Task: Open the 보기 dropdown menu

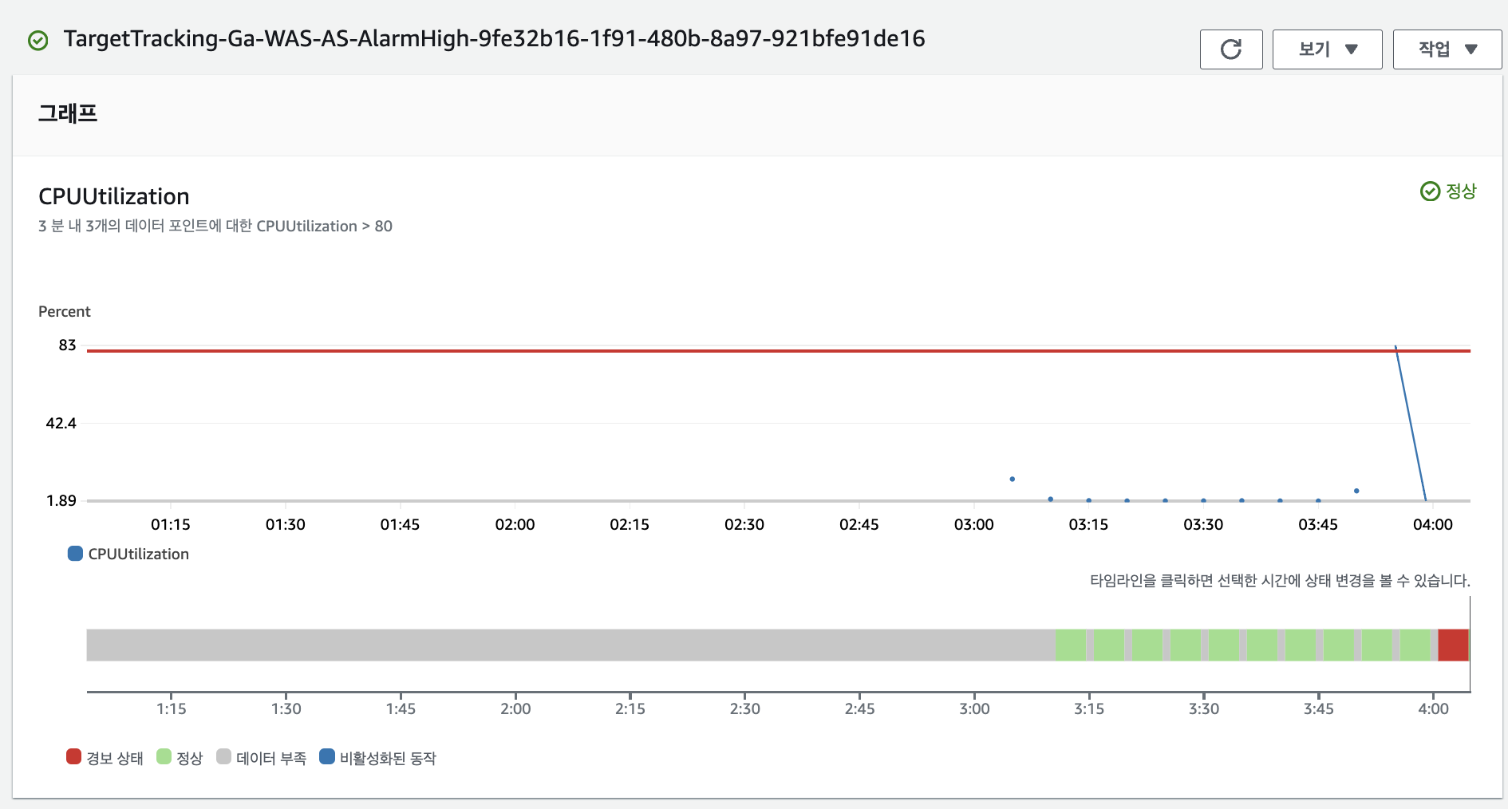Action: (x=1327, y=49)
